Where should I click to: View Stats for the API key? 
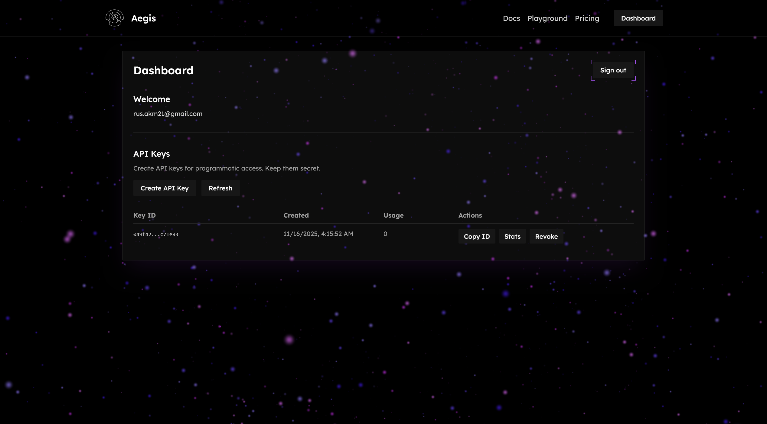pyautogui.click(x=512, y=237)
